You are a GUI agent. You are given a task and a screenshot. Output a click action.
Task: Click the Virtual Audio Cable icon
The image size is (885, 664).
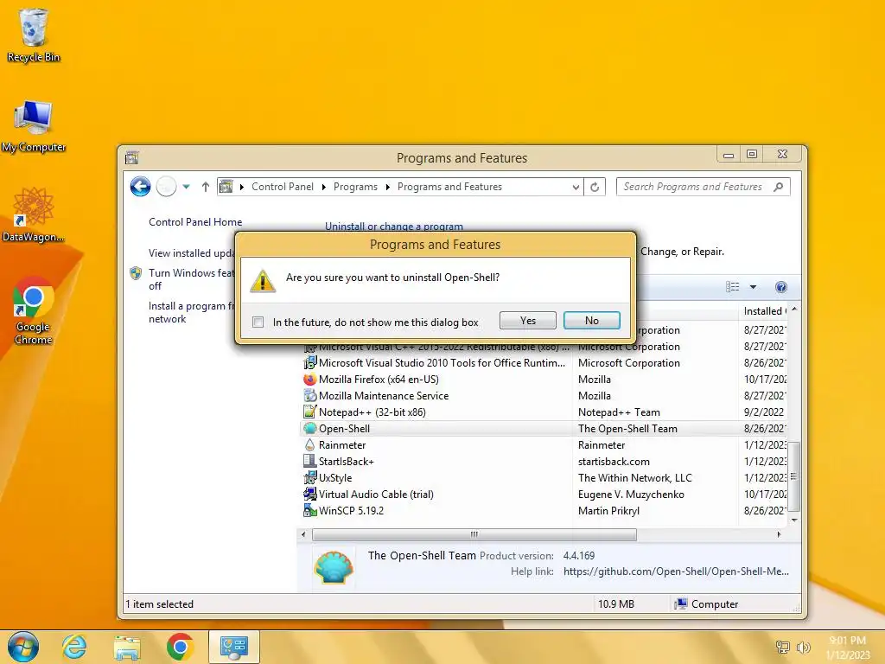point(310,494)
